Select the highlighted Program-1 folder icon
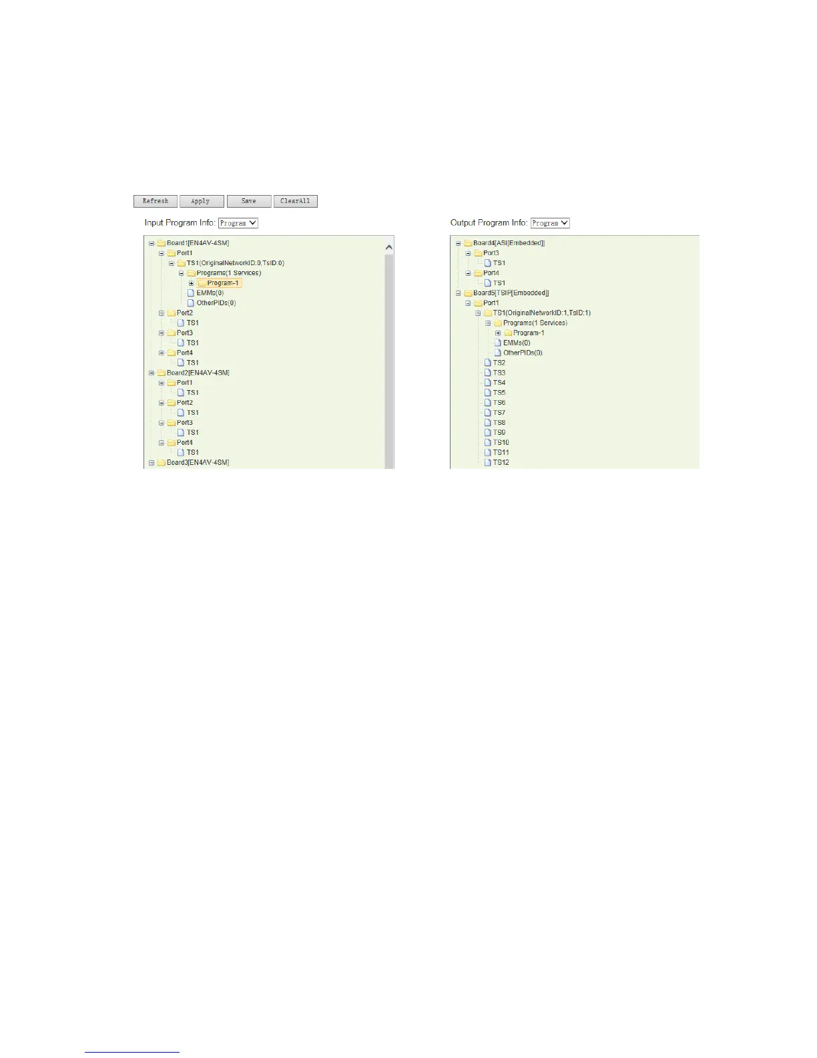Image resolution: width=817 pixels, height=1058 pixels. pyautogui.click(x=202, y=283)
